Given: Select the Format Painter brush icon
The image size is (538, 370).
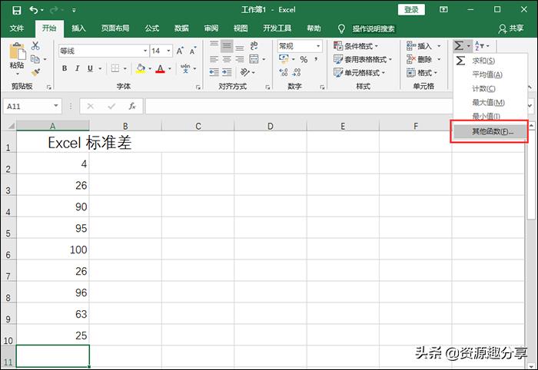Looking at the screenshot, I should 35,72.
